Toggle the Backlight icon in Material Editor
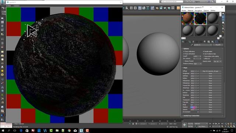236x133 pixels. (x=223, y=17)
